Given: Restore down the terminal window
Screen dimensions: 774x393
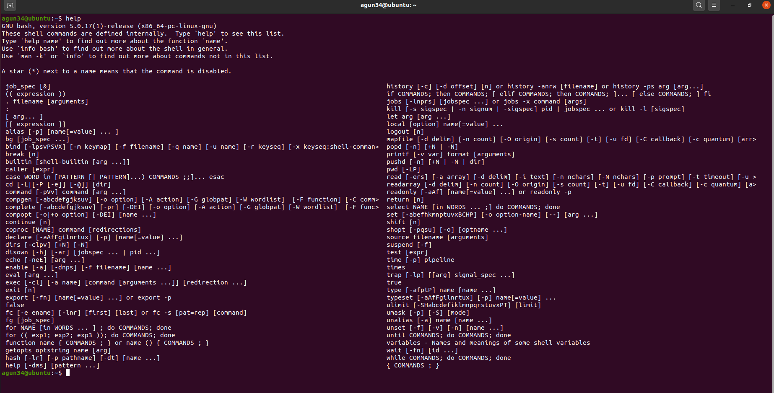Looking at the screenshot, I should pos(749,5).
